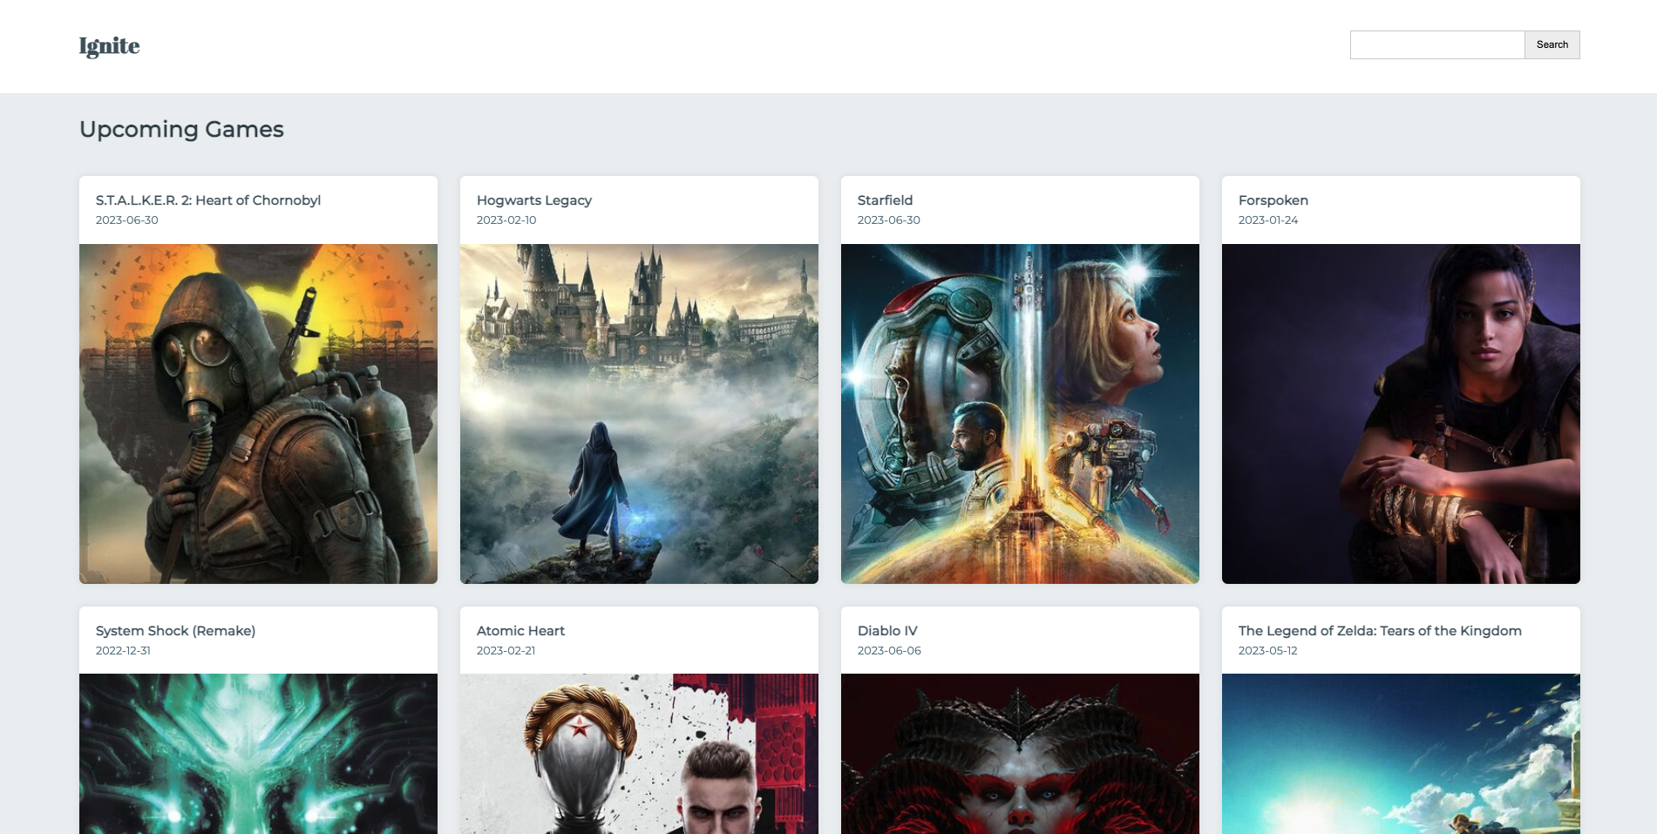The image size is (1657, 834).
Task: Focus the search input field
Action: click(1437, 44)
